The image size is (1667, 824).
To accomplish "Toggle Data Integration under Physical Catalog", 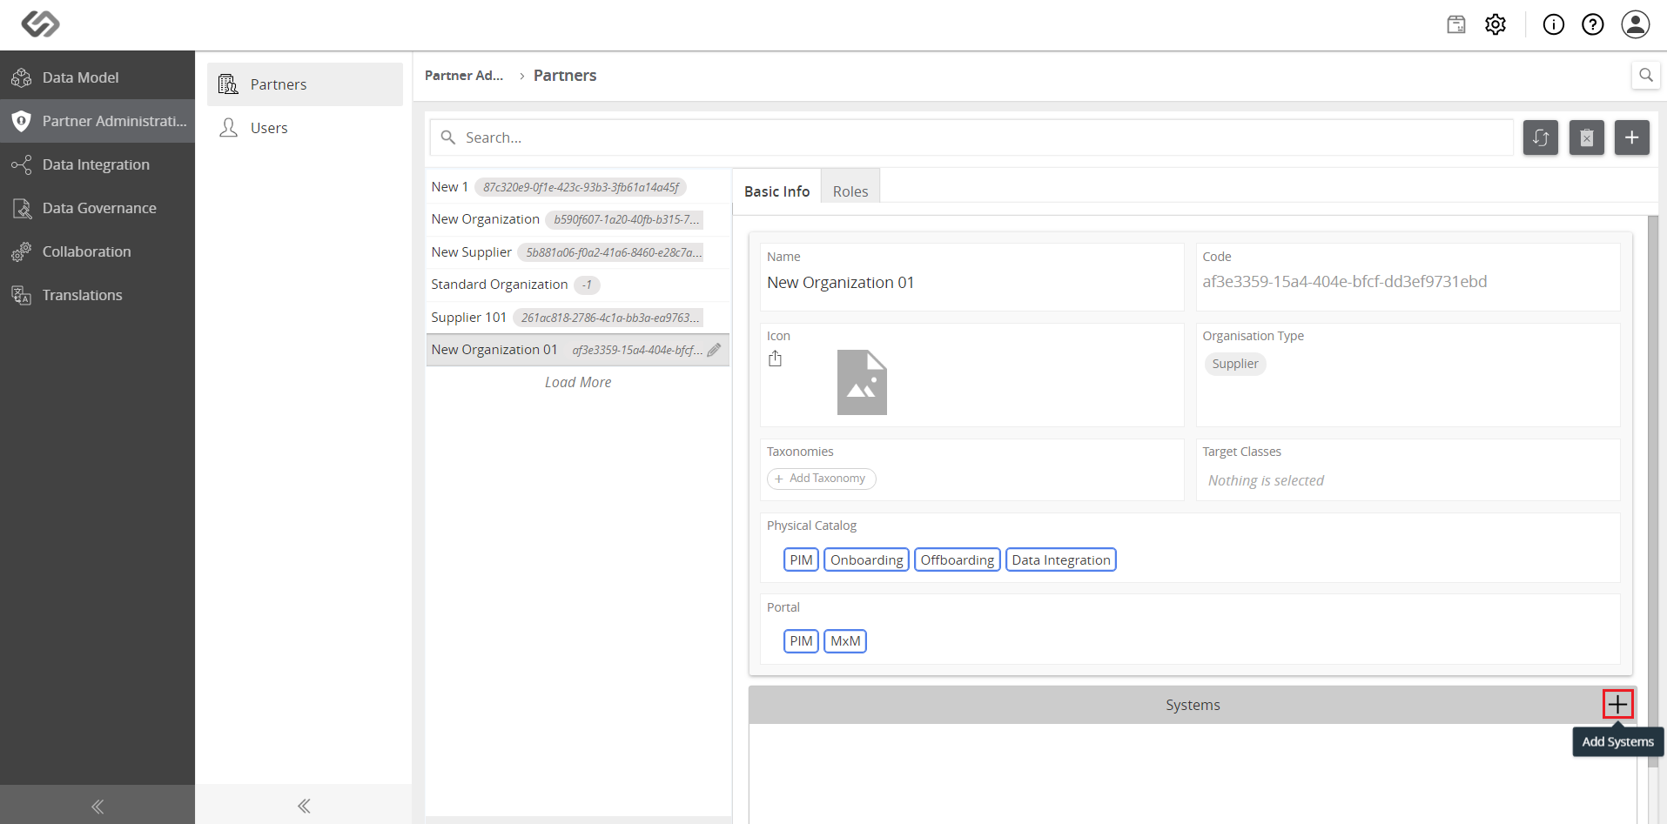I will click(1061, 559).
